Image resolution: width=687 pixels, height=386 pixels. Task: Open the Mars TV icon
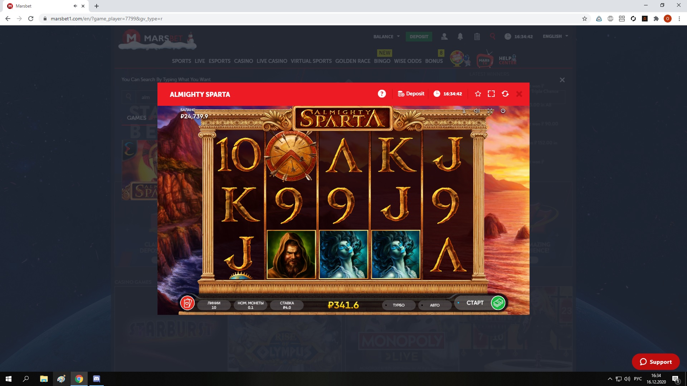484,59
